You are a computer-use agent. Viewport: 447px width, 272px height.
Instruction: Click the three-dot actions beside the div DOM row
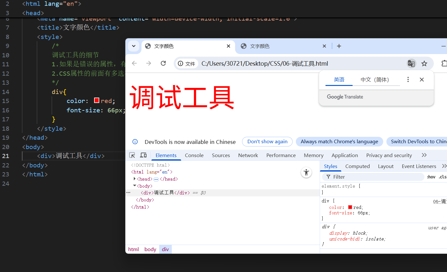pos(128,192)
